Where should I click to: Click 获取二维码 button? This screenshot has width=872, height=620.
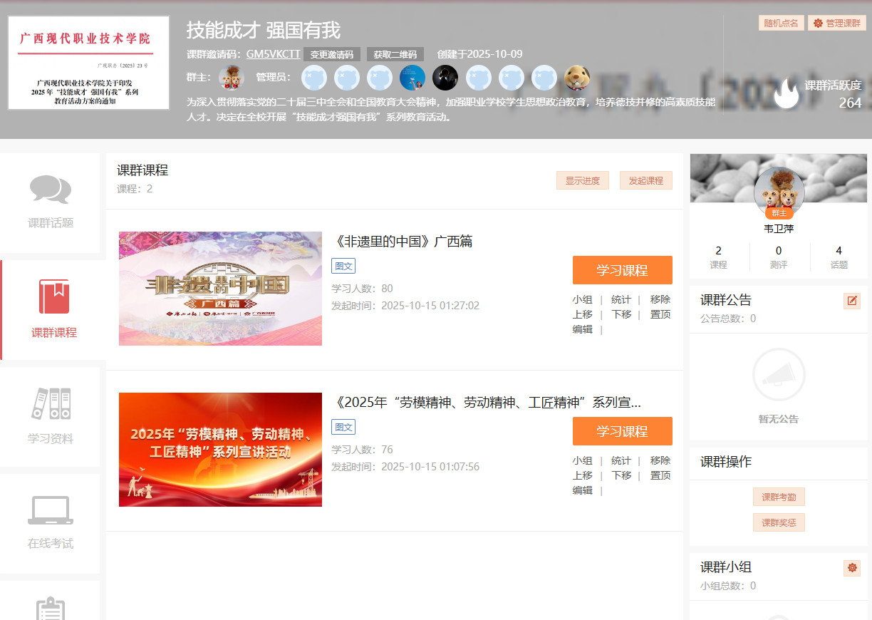(x=395, y=54)
